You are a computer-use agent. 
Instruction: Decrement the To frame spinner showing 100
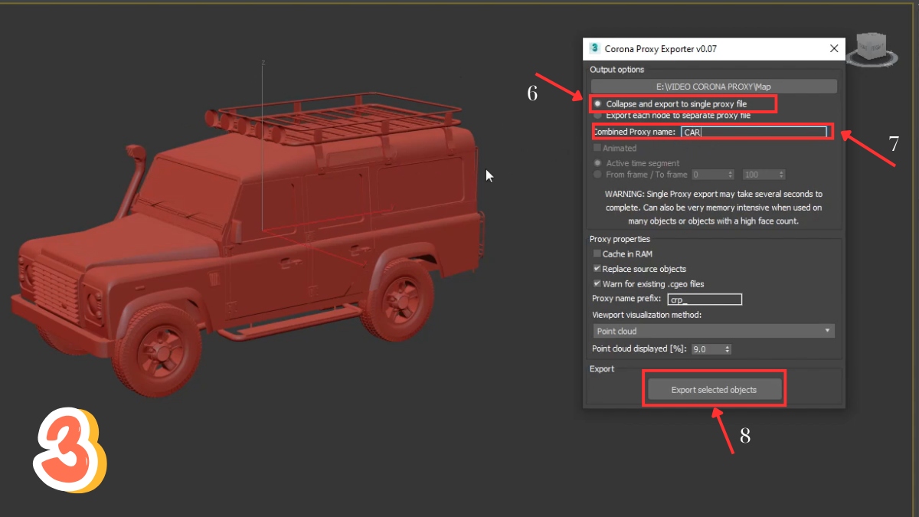coord(780,177)
